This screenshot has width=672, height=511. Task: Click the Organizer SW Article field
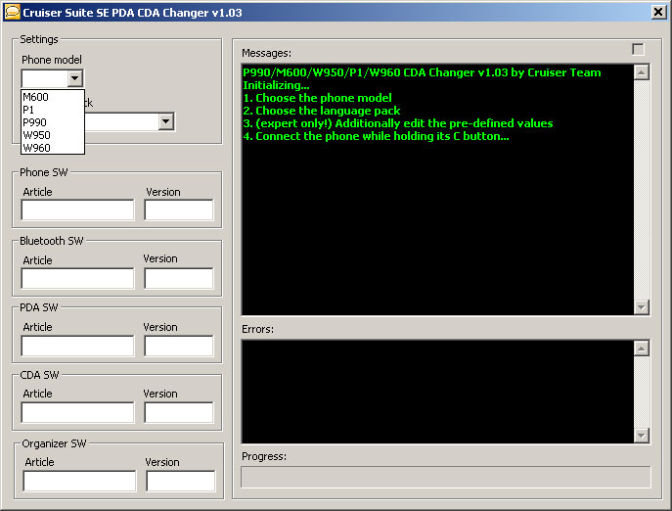[79, 481]
